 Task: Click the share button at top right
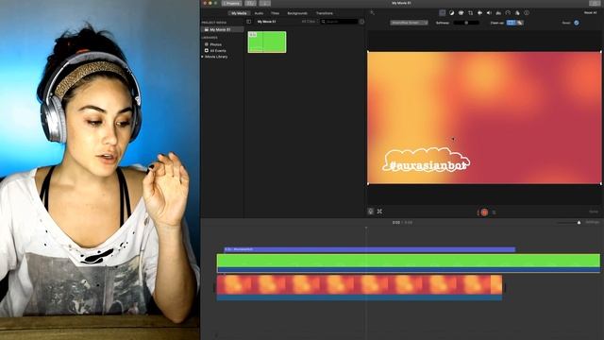click(595, 3)
